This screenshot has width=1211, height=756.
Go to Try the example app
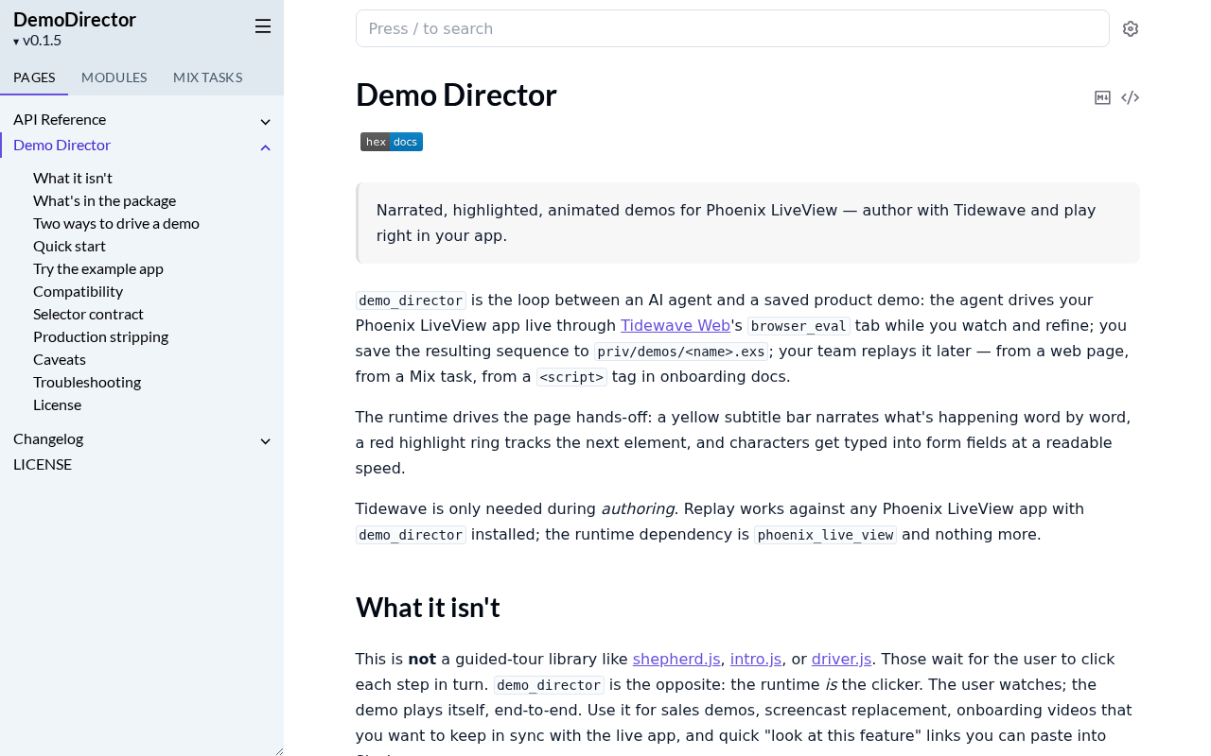[98, 268]
